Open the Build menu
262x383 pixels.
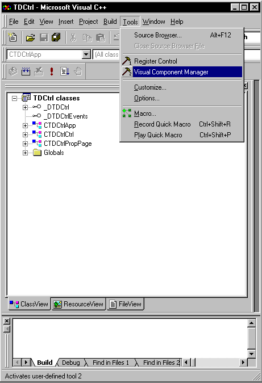point(110,22)
